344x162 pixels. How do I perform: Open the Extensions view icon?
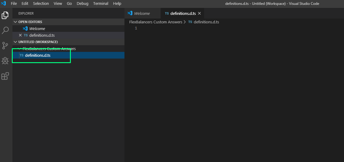[x=5, y=76]
